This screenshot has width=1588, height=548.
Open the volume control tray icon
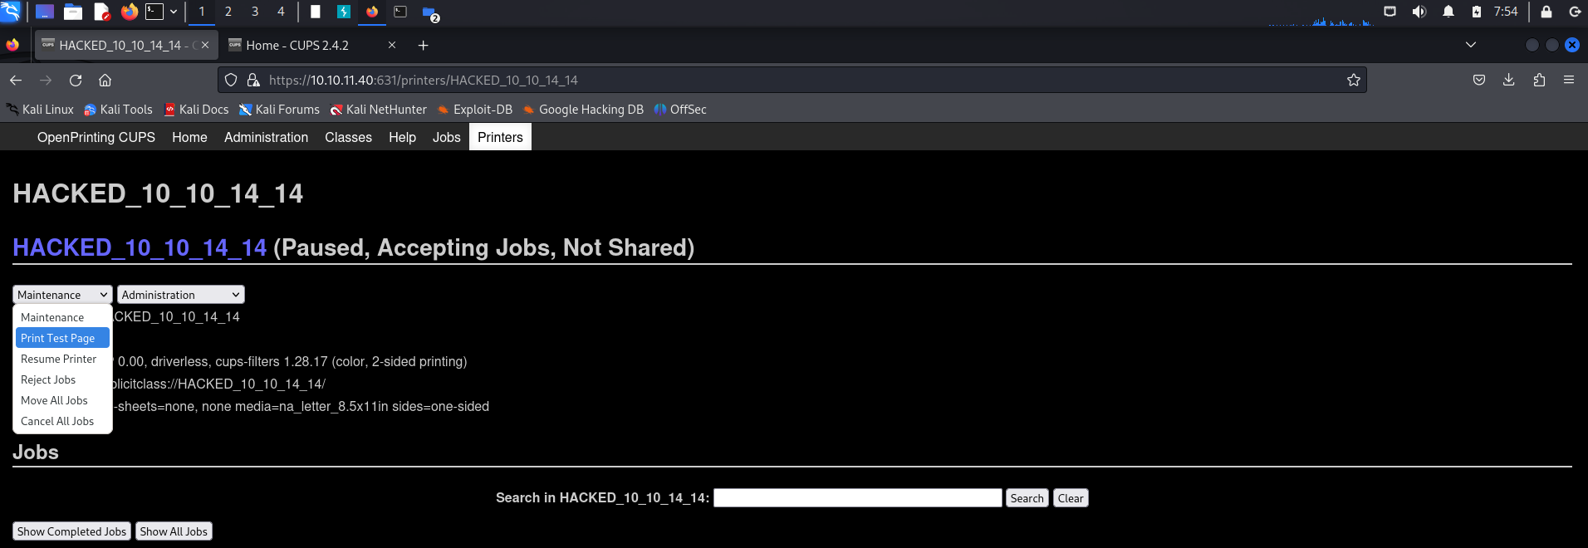(x=1419, y=12)
